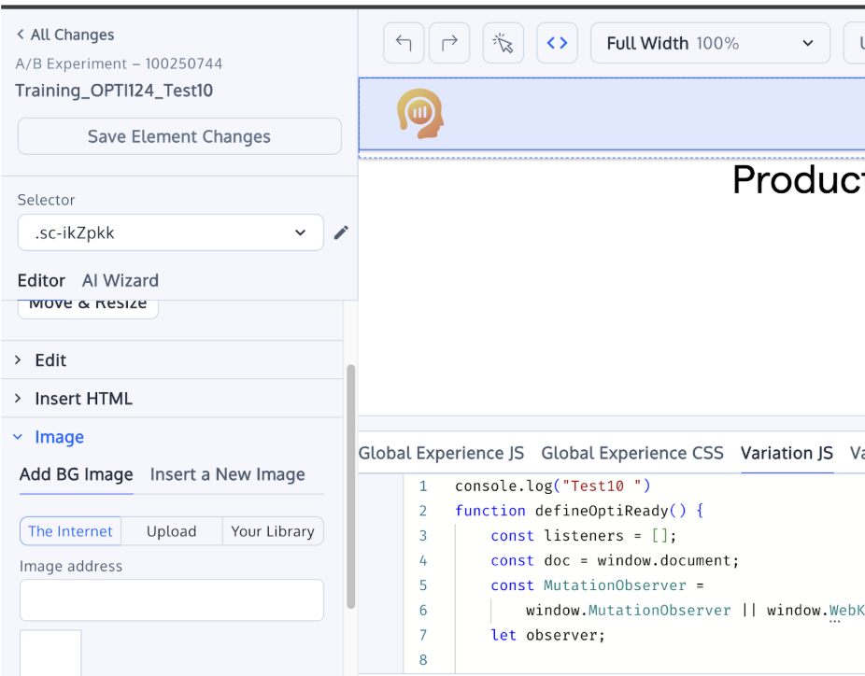Switch to Global Experience CSS tab
Screen dimensions: 865x676
point(632,453)
